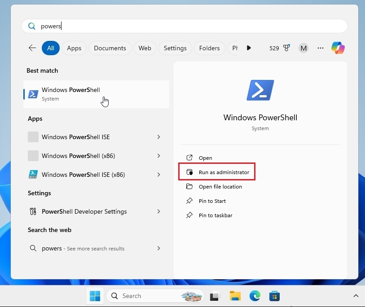
Task: Open Microsoft Store from the taskbar
Action: pos(275,296)
